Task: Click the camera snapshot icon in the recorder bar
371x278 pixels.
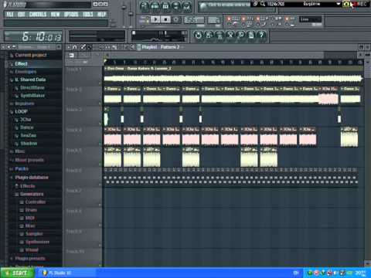Action: (346, 4)
